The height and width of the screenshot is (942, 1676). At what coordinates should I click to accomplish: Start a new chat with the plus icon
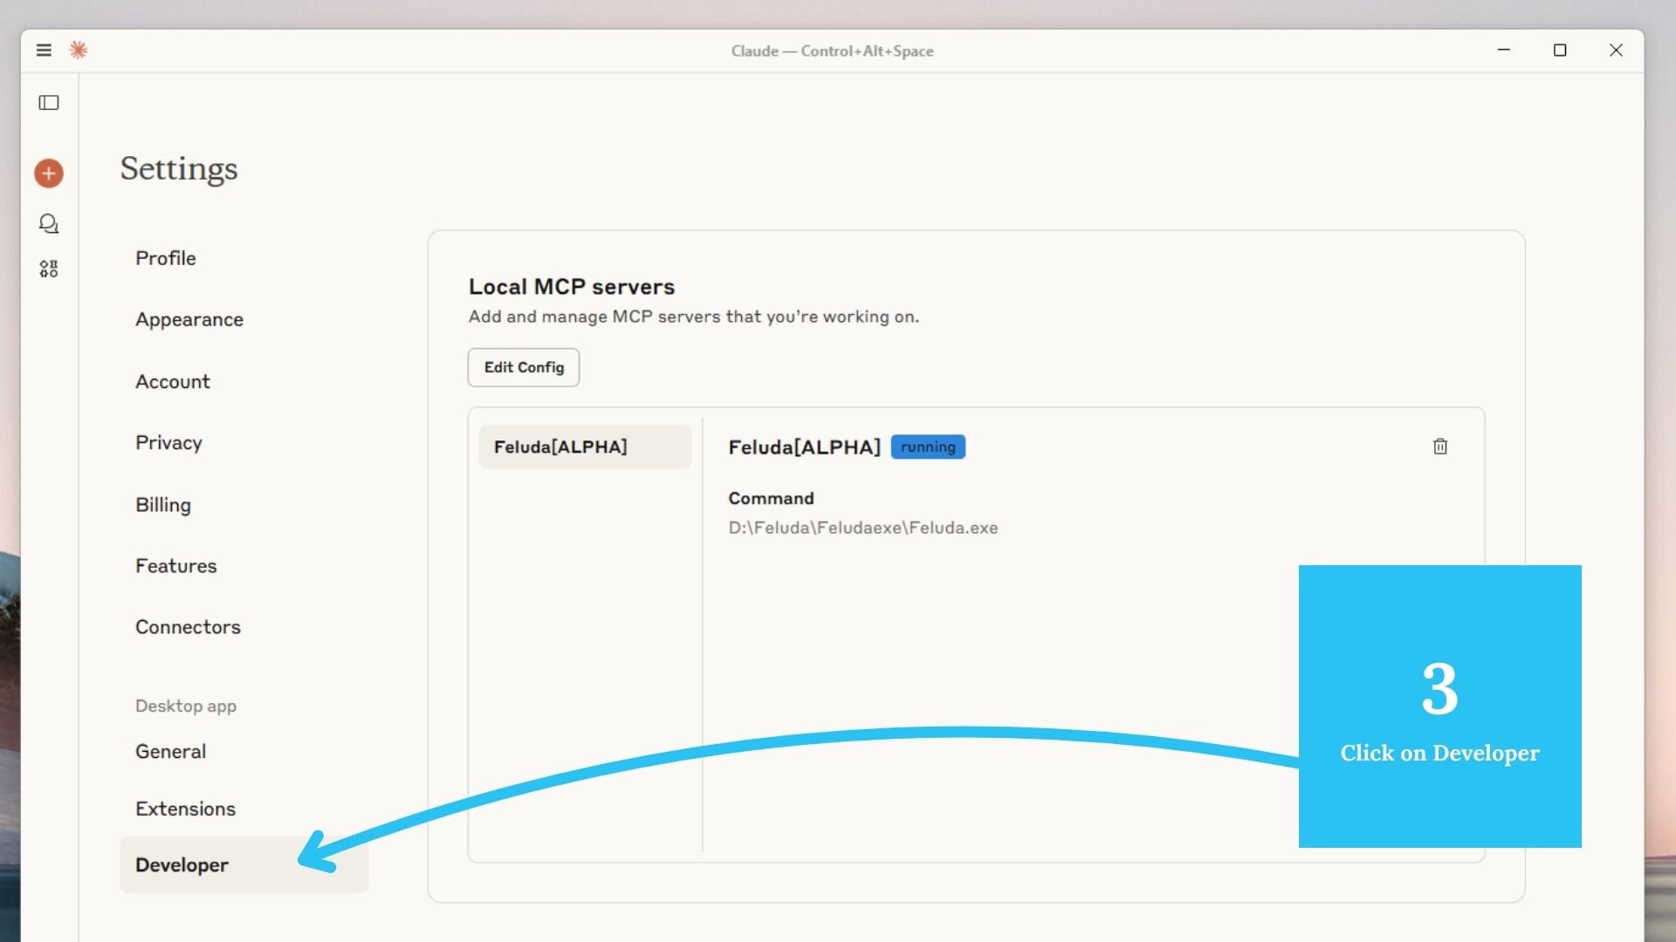click(48, 173)
